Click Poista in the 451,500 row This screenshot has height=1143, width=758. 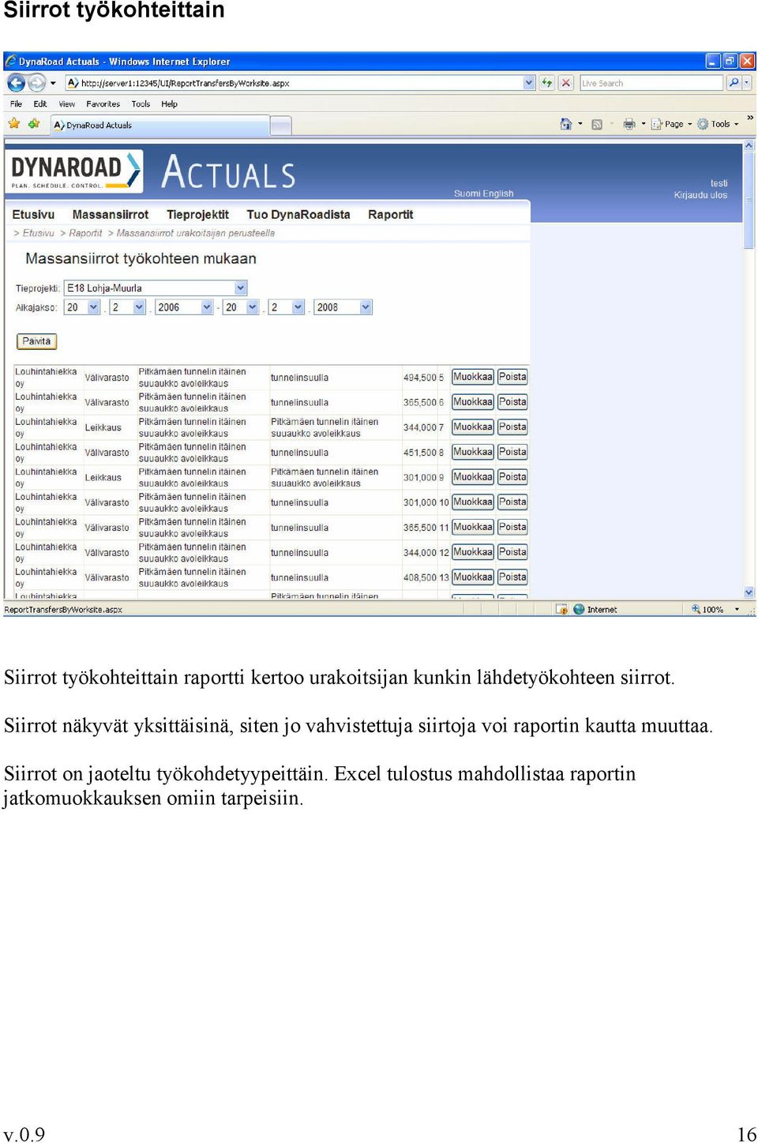point(512,452)
